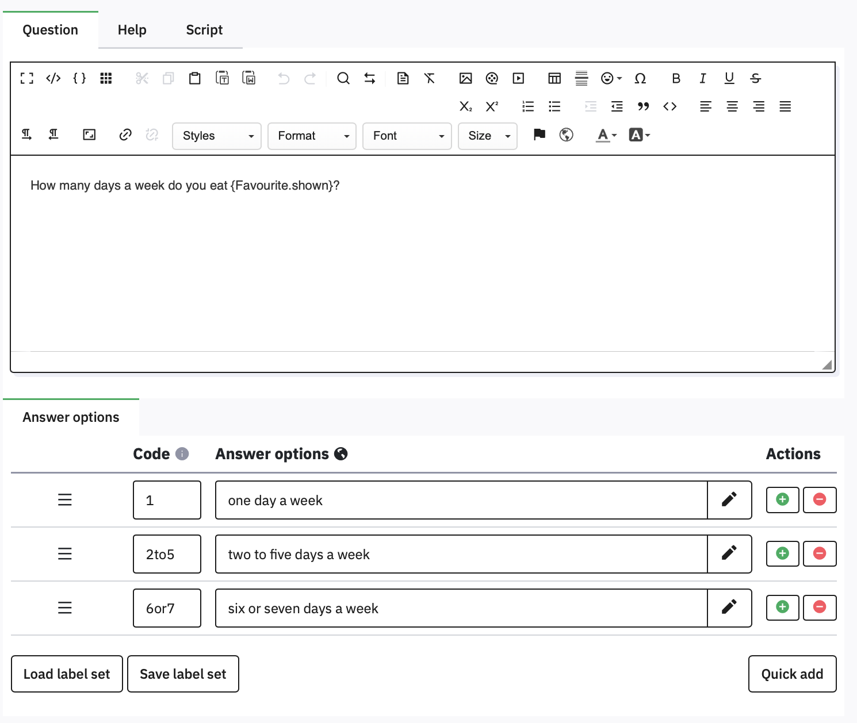Open the Script tab
Viewport: 857px width, 723px height.
204,30
